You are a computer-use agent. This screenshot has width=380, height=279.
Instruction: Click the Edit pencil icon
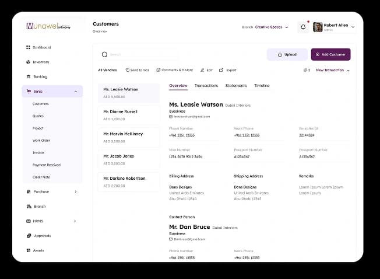coord(202,70)
